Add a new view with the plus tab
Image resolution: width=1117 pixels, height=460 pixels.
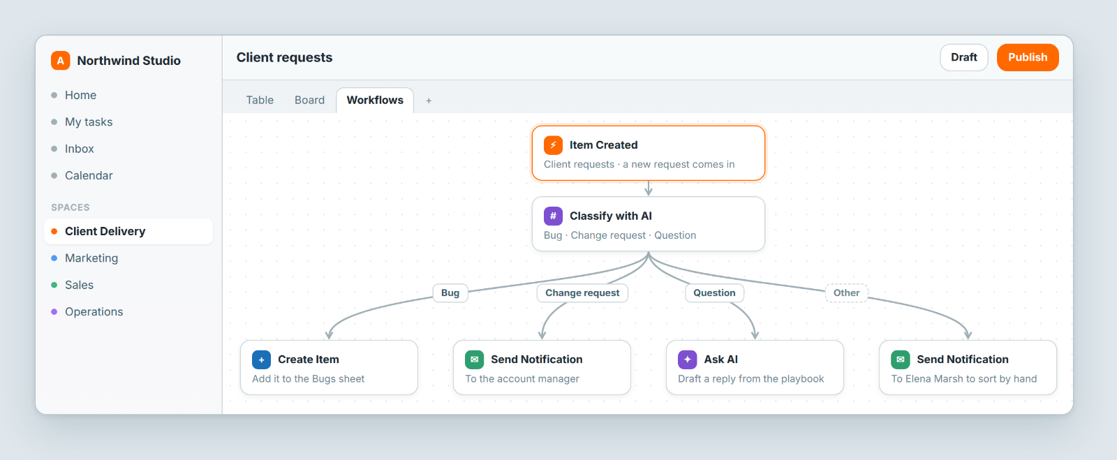pyautogui.click(x=429, y=101)
